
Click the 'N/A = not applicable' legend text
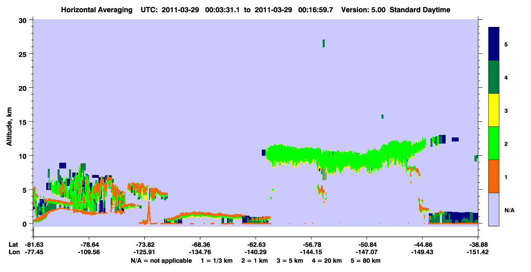pyautogui.click(x=161, y=260)
